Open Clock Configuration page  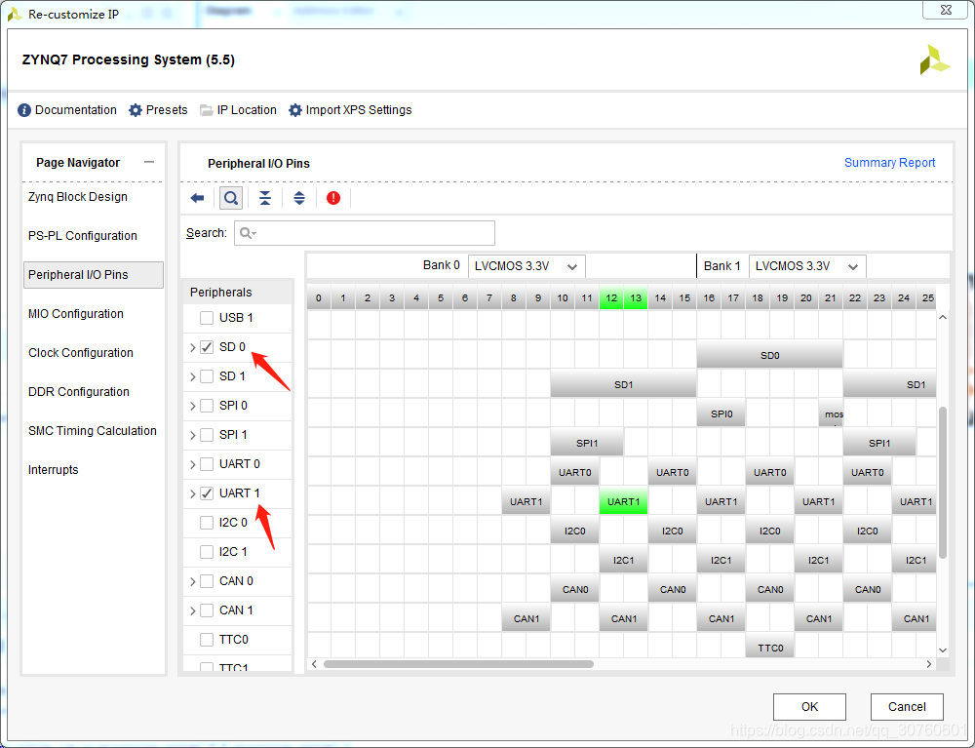pos(81,353)
